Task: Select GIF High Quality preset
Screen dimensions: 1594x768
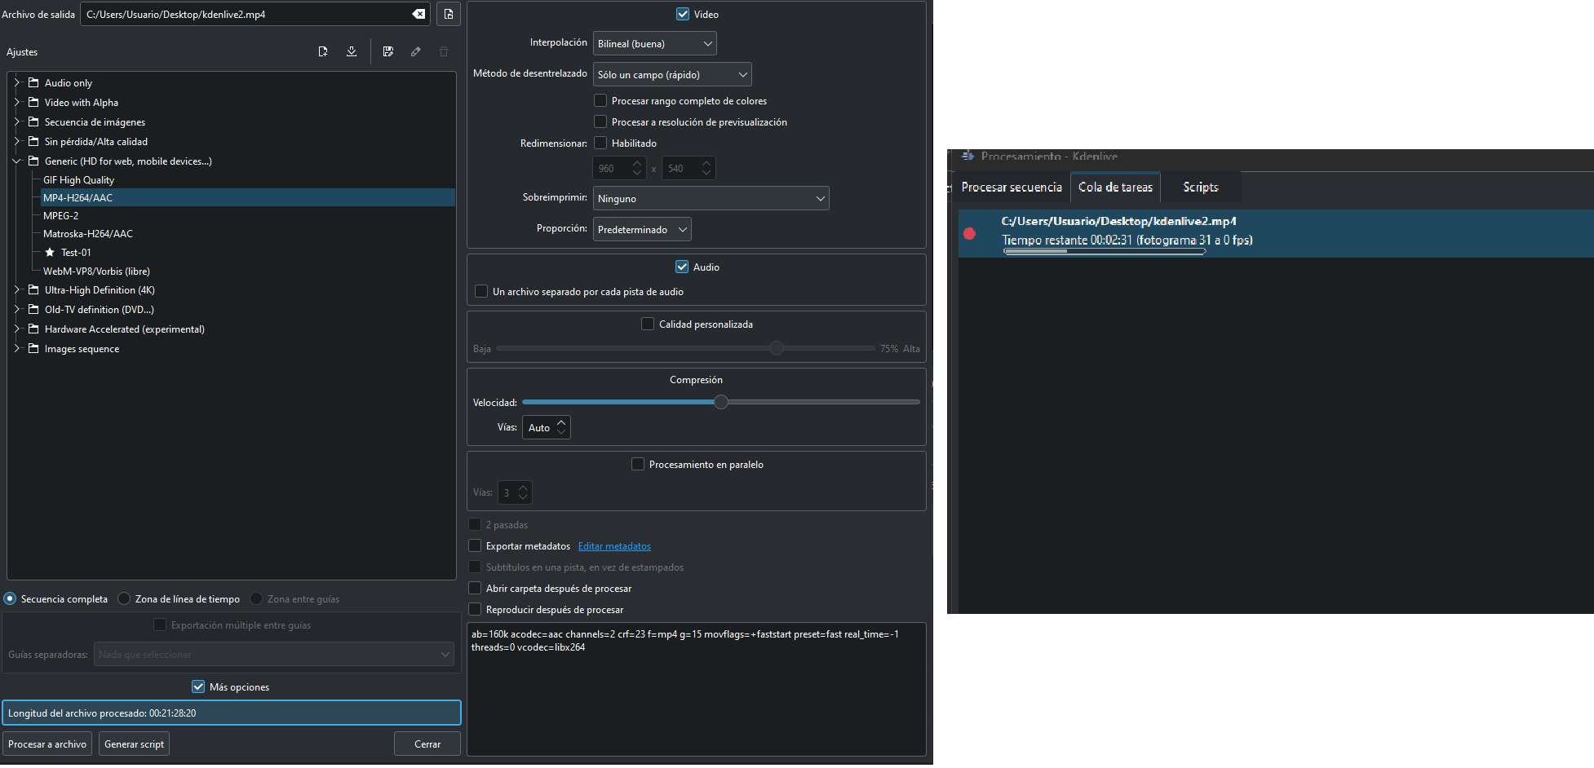Action: 78,179
